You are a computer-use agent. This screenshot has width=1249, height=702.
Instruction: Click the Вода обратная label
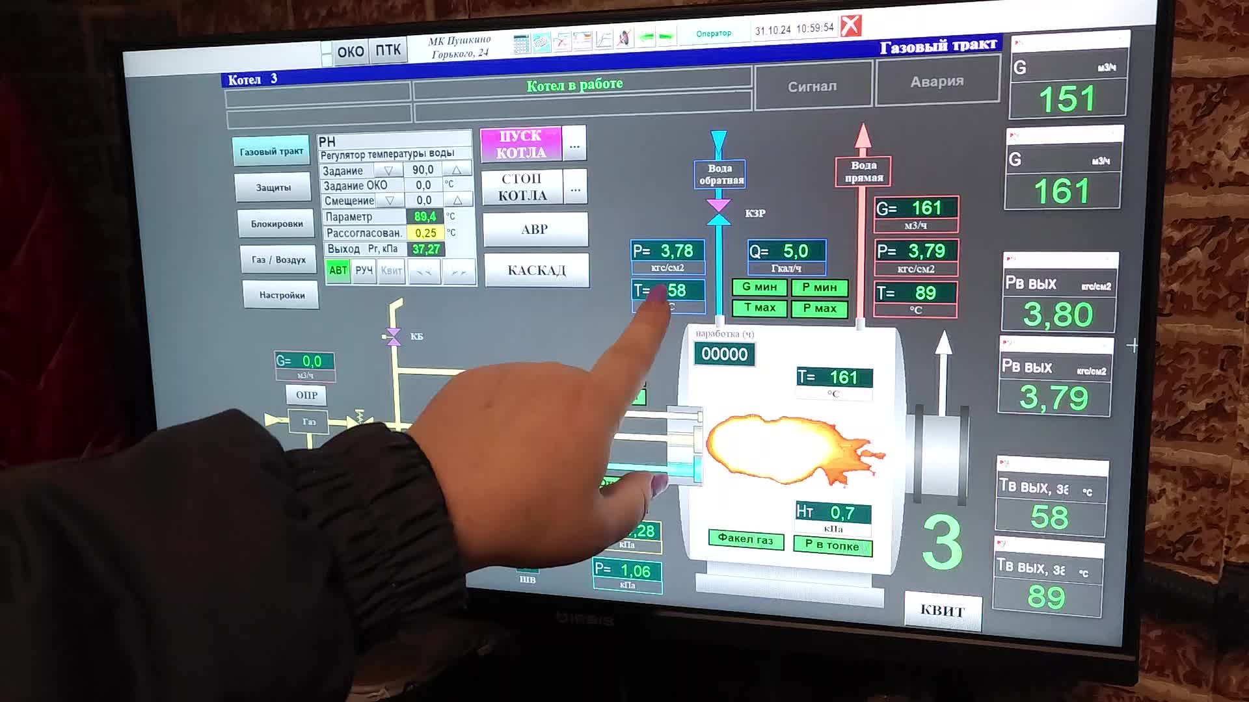pyautogui.click(x=721, y=174)
